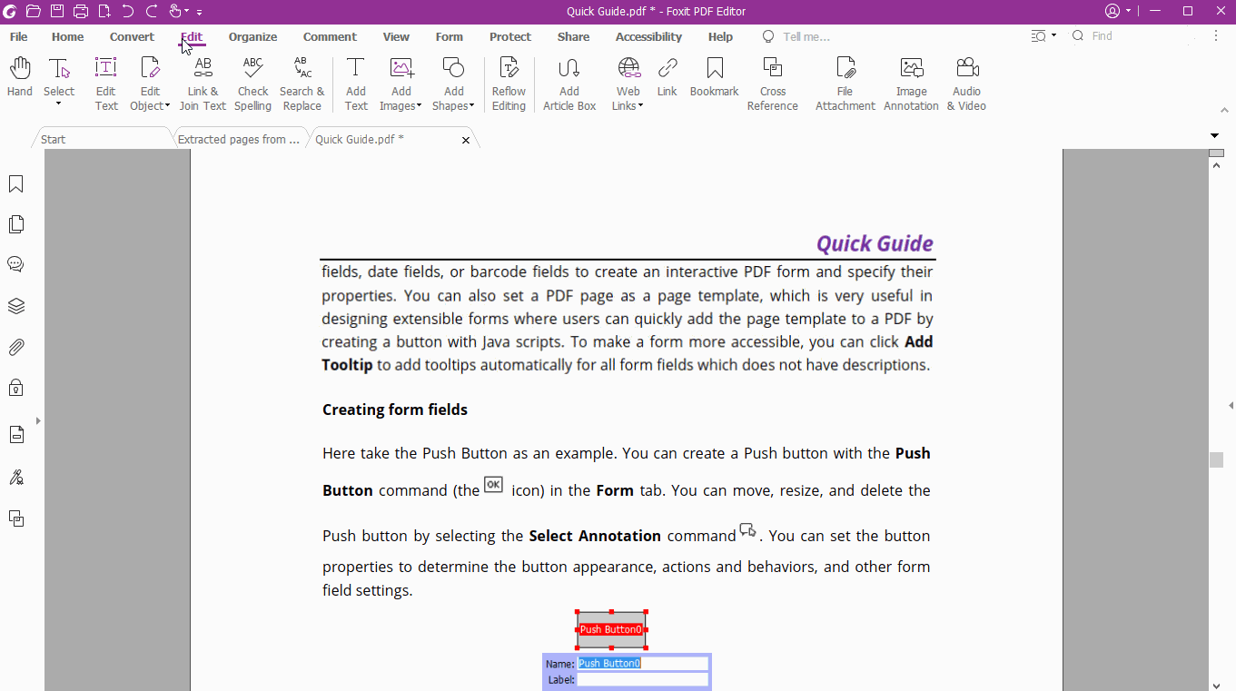Click the Redo arrow
The height and width of the screenshot is (691, 1236).
pos(152,11)
